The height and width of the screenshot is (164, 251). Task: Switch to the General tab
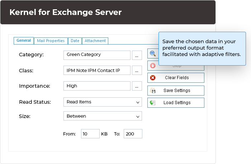pos(24,41)
